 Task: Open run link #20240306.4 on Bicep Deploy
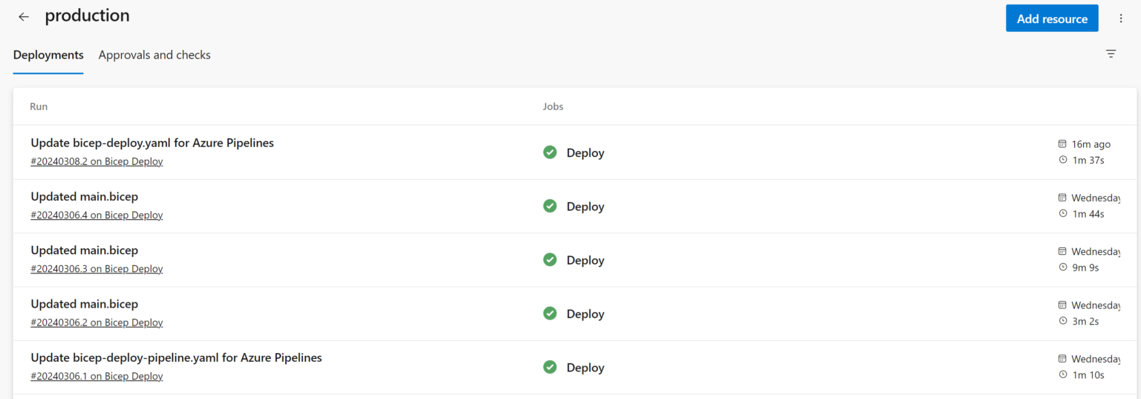97,215
